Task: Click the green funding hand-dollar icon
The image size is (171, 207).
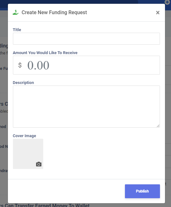Action: click(15, 12)
